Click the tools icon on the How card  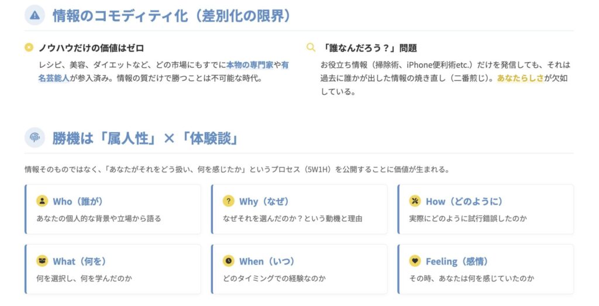tap(415, 201)
